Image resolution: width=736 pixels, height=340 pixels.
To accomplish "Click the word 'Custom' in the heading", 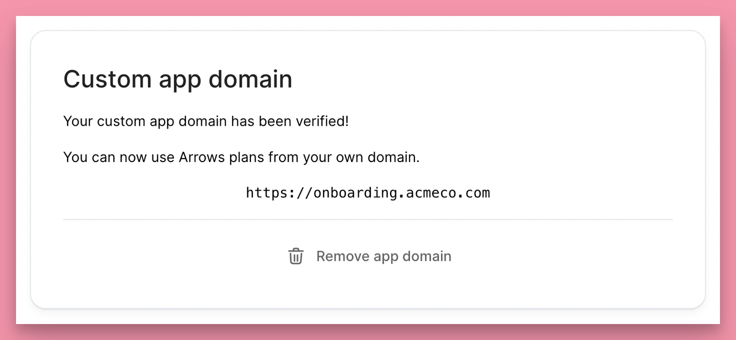I will [x=108, y=79].
